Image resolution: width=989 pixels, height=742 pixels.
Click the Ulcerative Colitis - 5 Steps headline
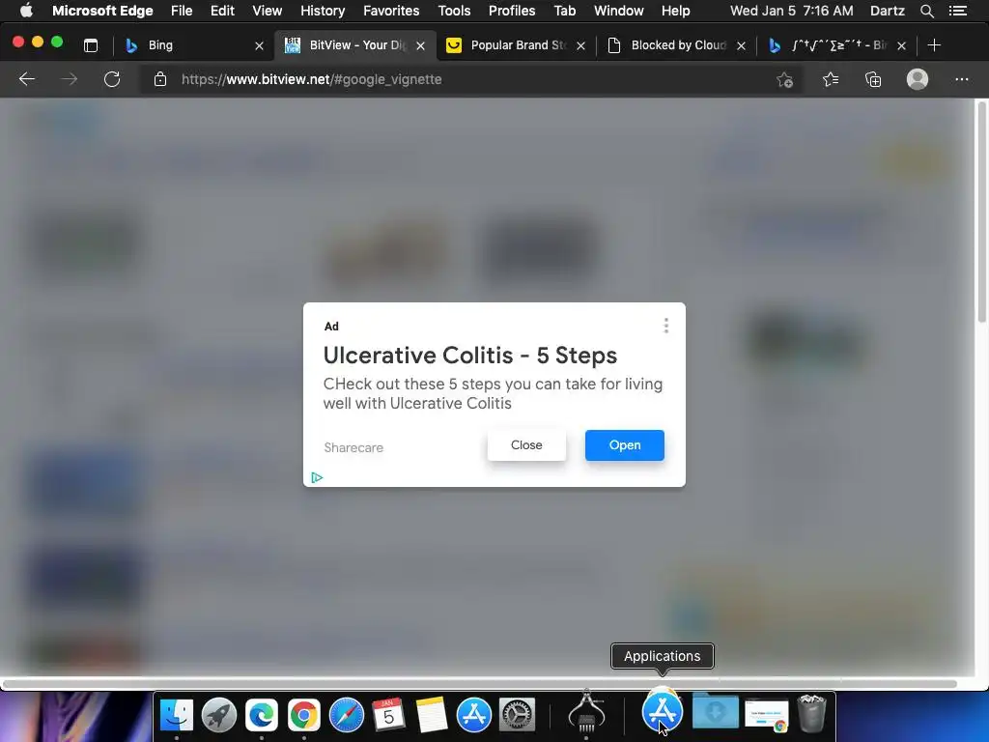point(470,356)
